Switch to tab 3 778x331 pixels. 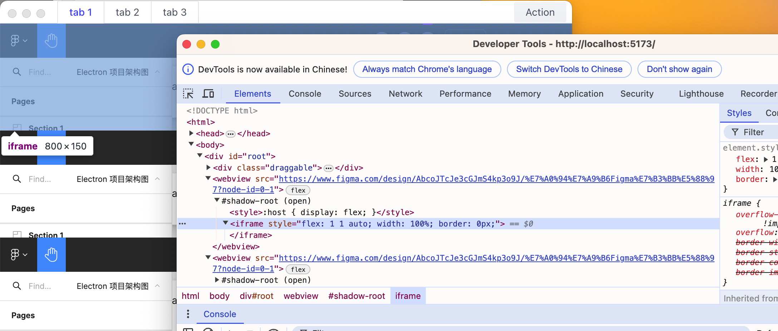tap(175, 12)
